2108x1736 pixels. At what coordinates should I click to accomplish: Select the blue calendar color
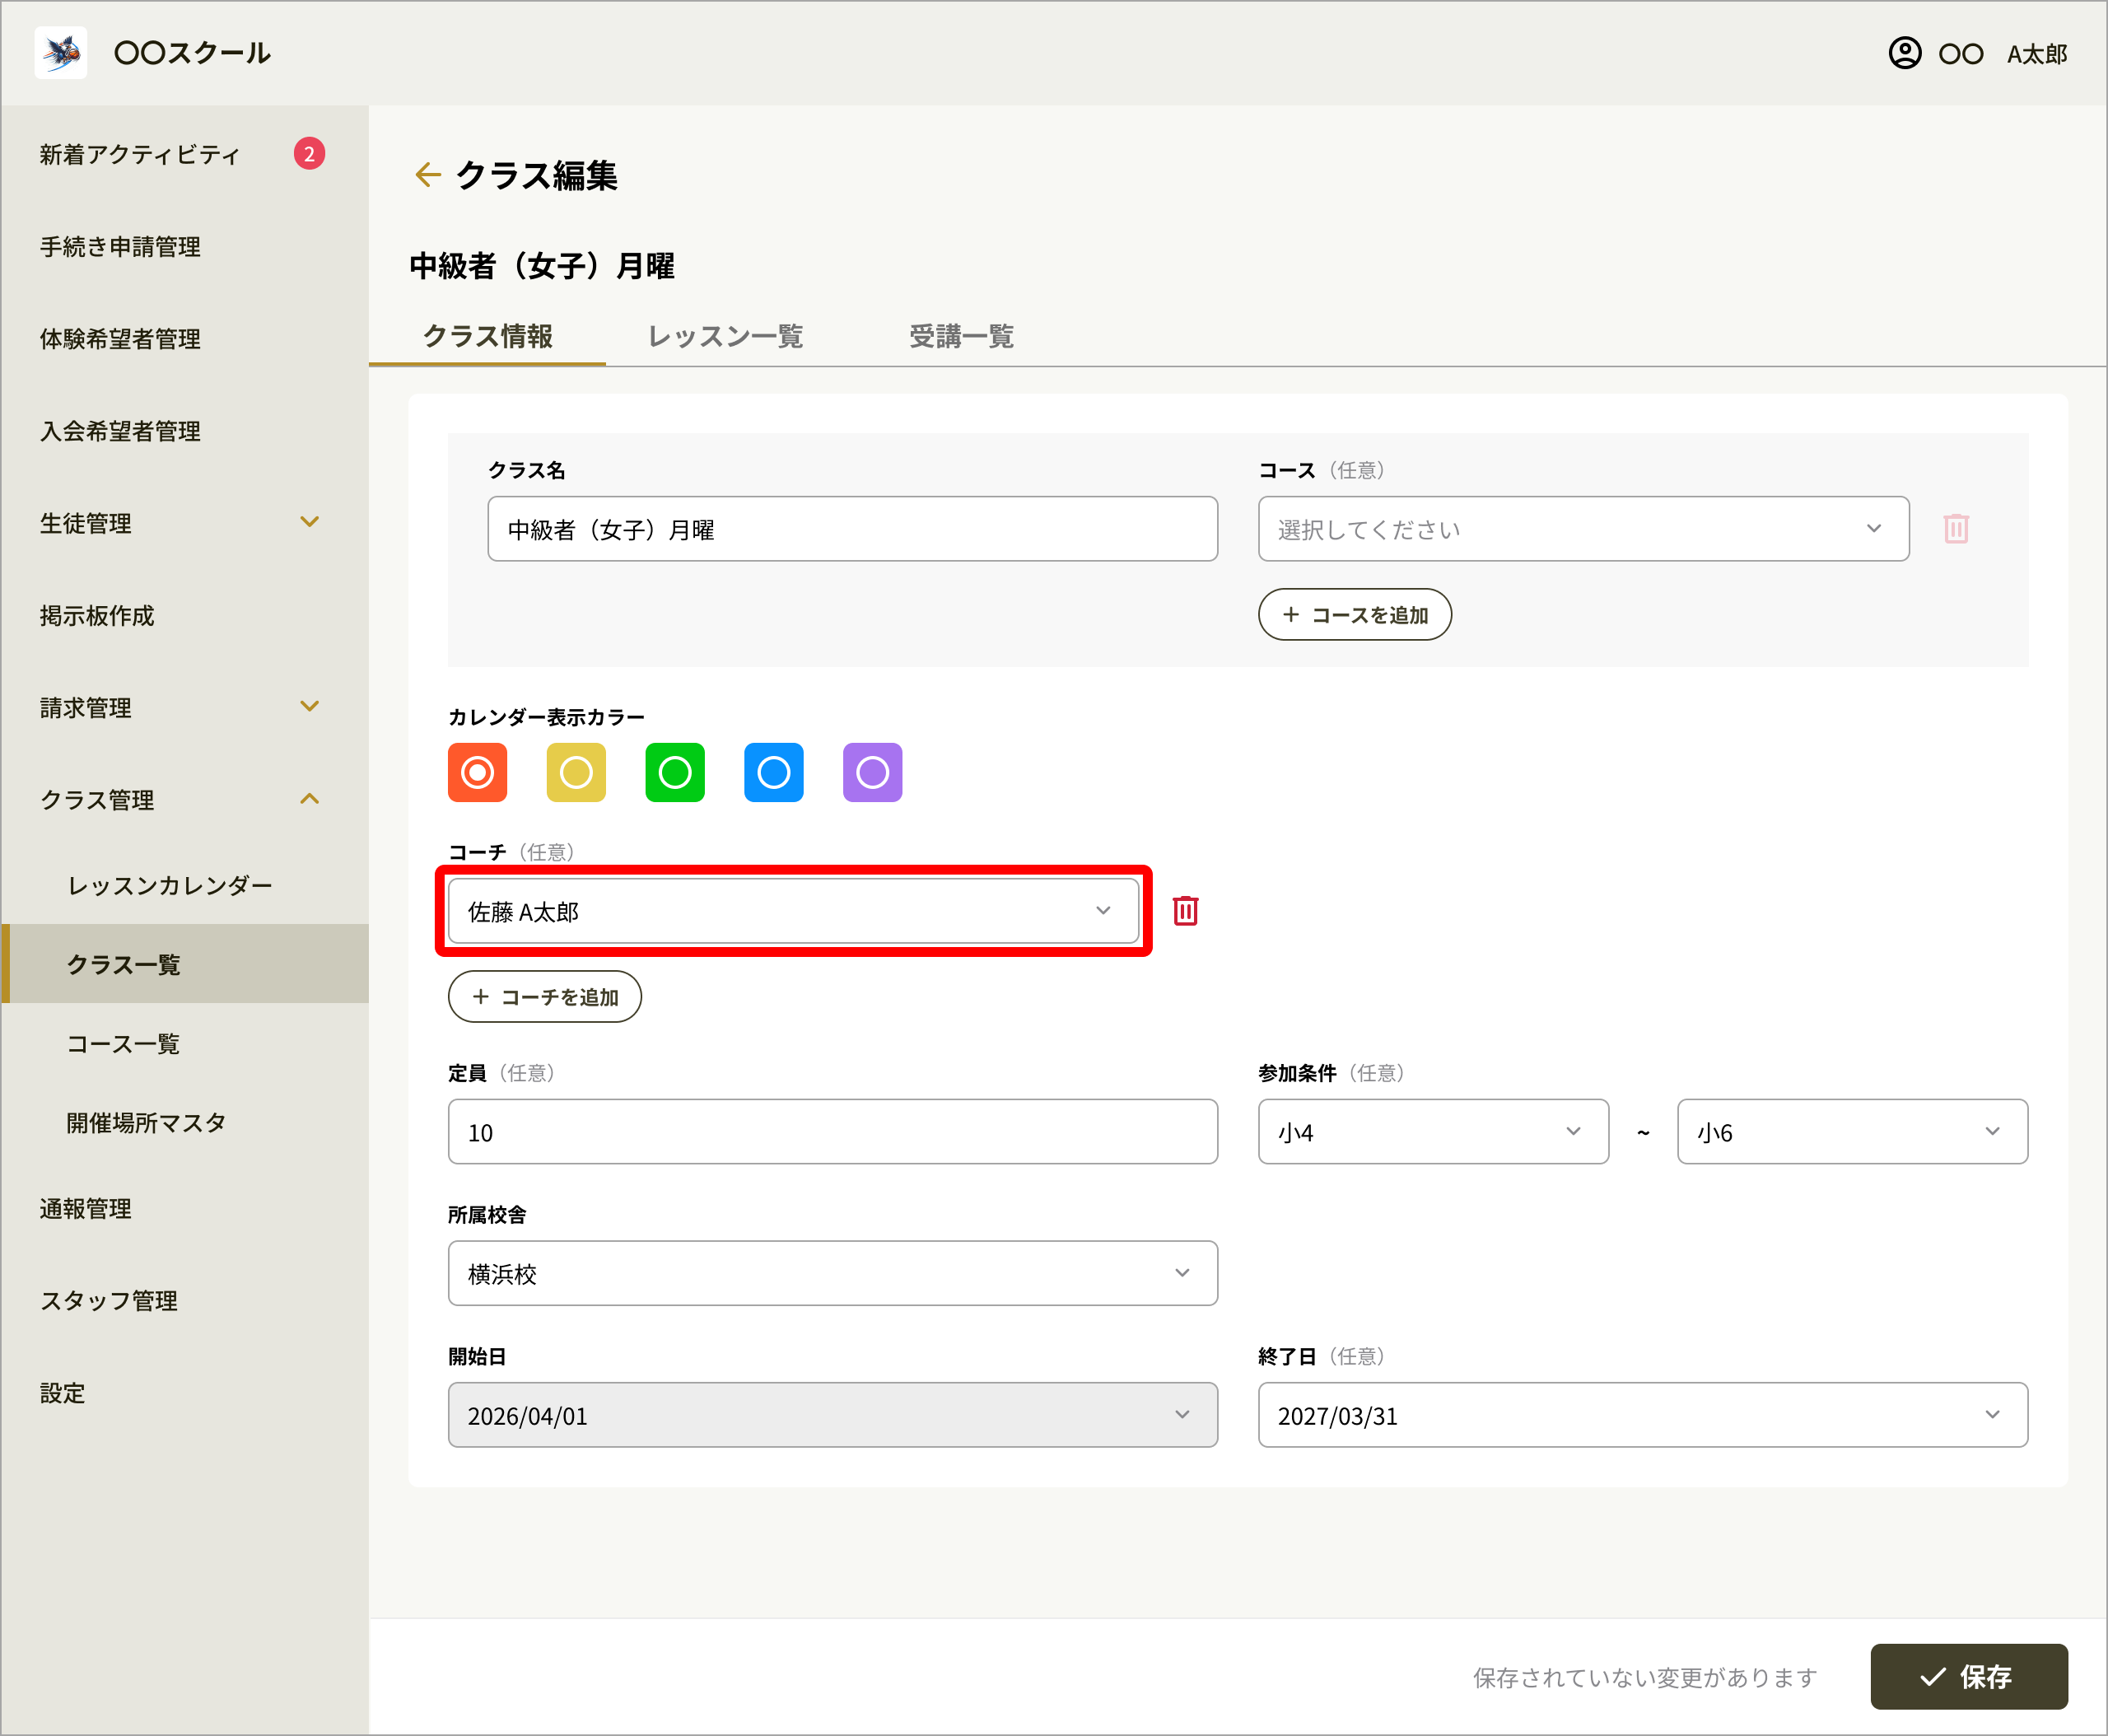point(774,773)
